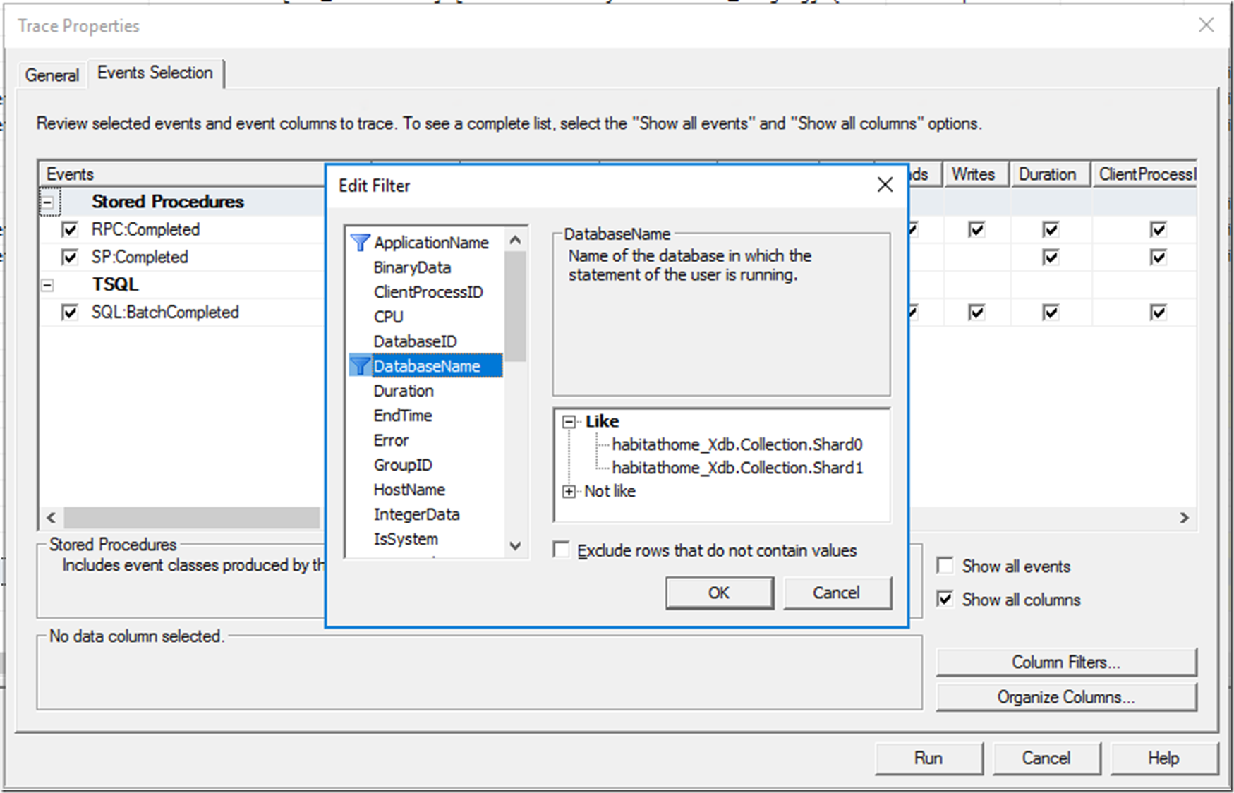Click the ApplicationName filter funnel icon
The width and height of the screenshot is (1234, 793).
coord(360,243)
